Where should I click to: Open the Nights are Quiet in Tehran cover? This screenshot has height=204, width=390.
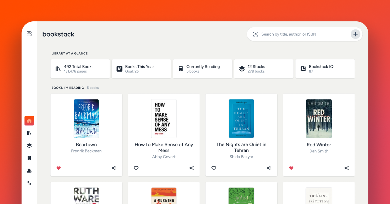click(241, 119)
